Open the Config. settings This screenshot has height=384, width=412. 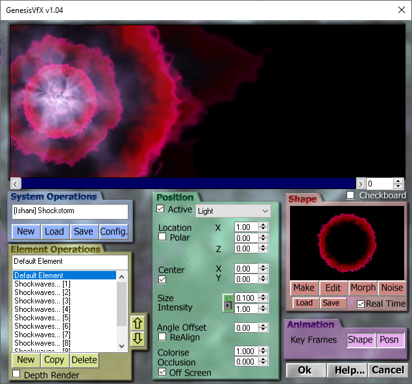click(114, 231)
